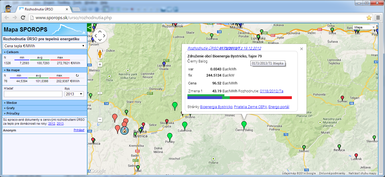Select the green marker at Poniky

pos(170,136)
